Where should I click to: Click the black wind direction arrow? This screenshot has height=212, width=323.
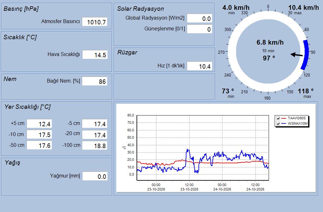[297, 55]
